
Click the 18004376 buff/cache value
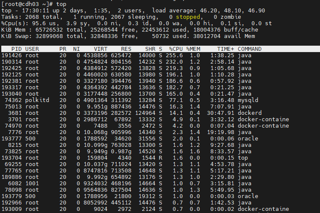tap(207, 30)
